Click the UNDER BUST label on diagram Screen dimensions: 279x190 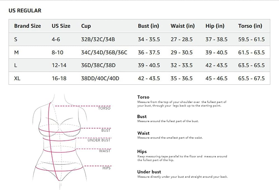[99, 140]
